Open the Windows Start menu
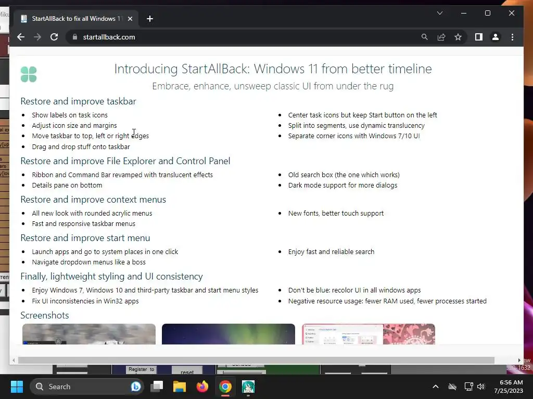 tap(17, 387)
